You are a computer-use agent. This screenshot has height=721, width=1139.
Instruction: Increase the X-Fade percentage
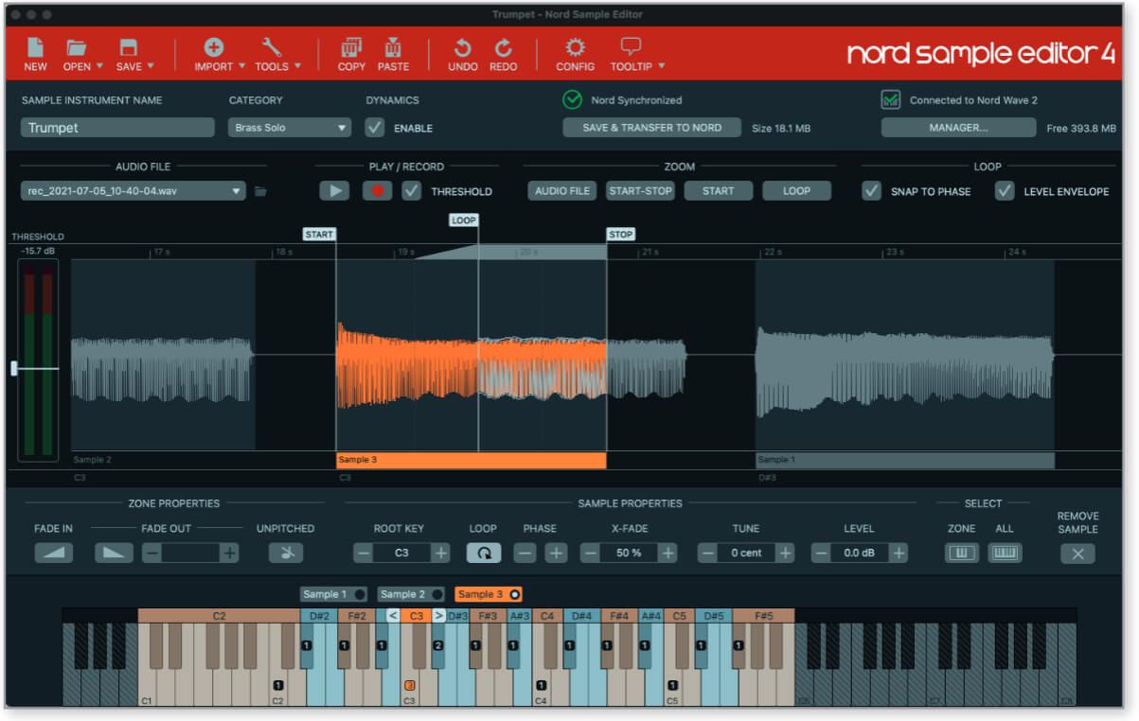click(668, 554)
